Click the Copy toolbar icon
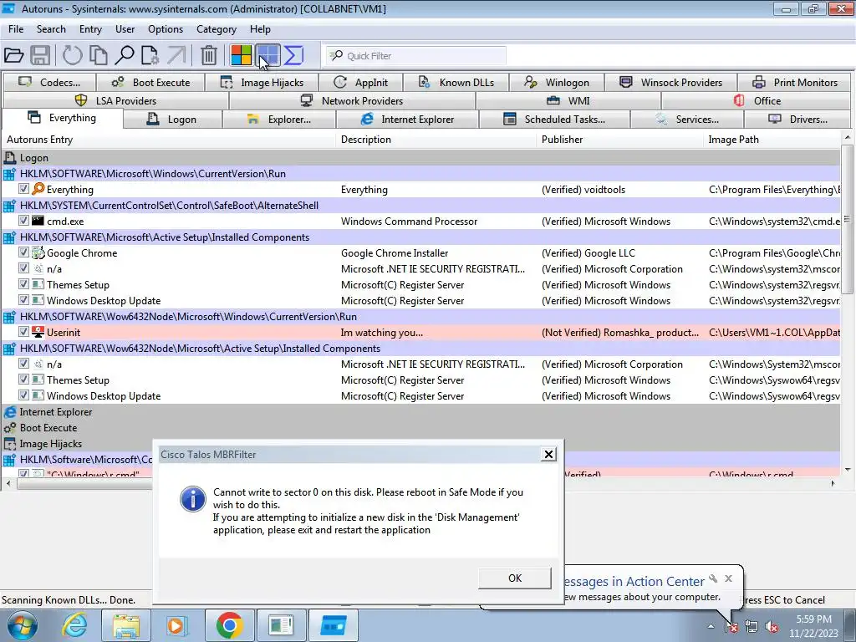 (99, 55)
